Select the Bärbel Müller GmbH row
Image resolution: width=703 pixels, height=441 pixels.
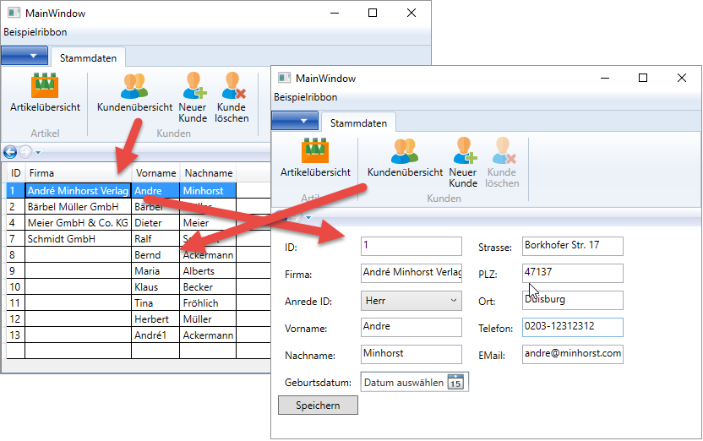78,207
